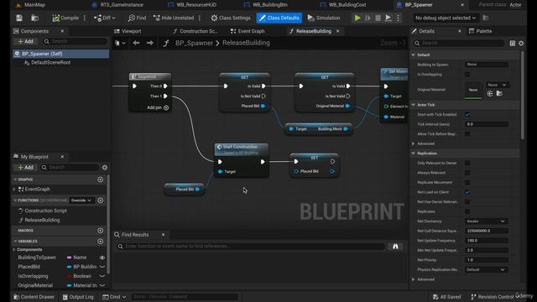Navigate forward in graph history
Viewport: 537px width, 302px height.
click(149, 43)
